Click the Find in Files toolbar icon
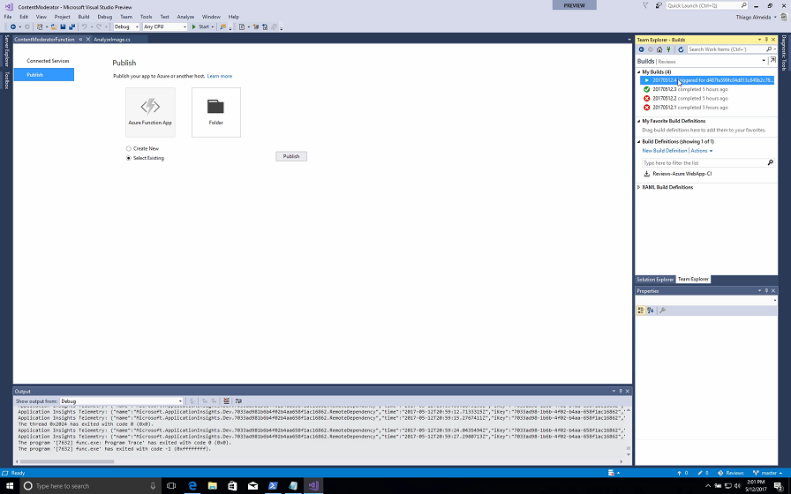 (222, 26)
